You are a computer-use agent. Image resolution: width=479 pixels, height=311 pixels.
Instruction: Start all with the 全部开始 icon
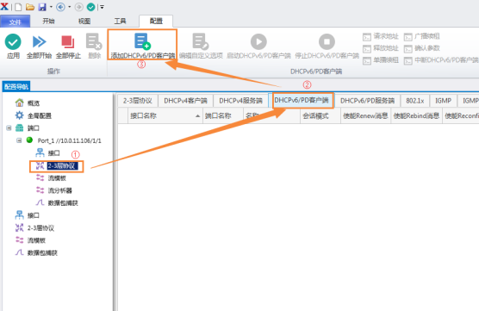(40, 41)
